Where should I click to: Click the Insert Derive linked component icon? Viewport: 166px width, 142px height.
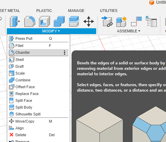107,21
